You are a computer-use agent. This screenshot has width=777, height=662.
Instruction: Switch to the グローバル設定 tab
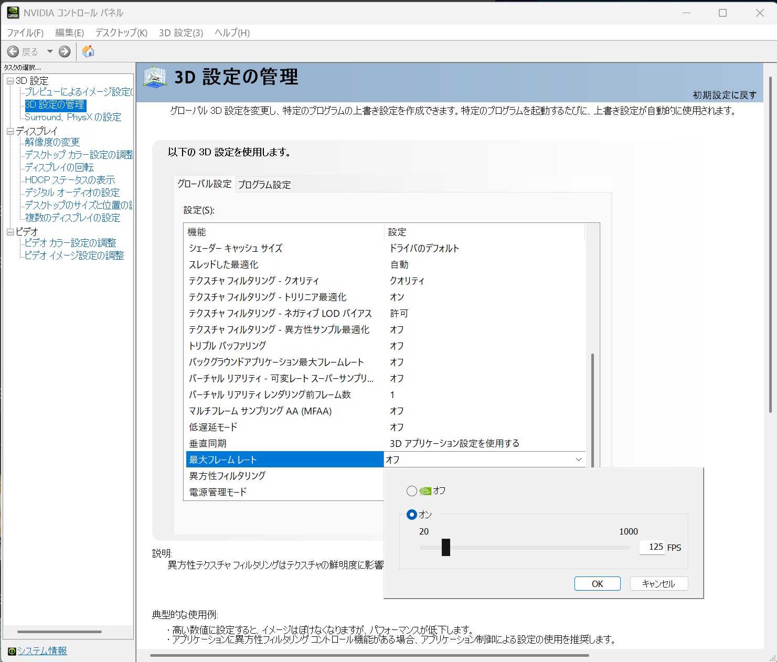click(204, 184)
